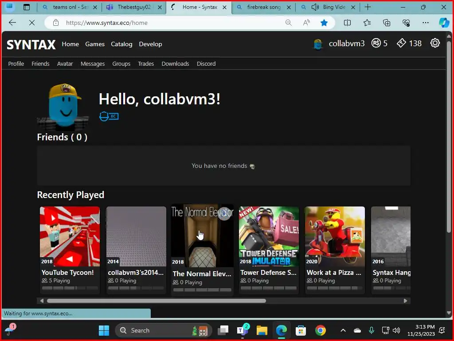Click the collabvm3 username in header

pyautogui.click(x=347, y=44)
